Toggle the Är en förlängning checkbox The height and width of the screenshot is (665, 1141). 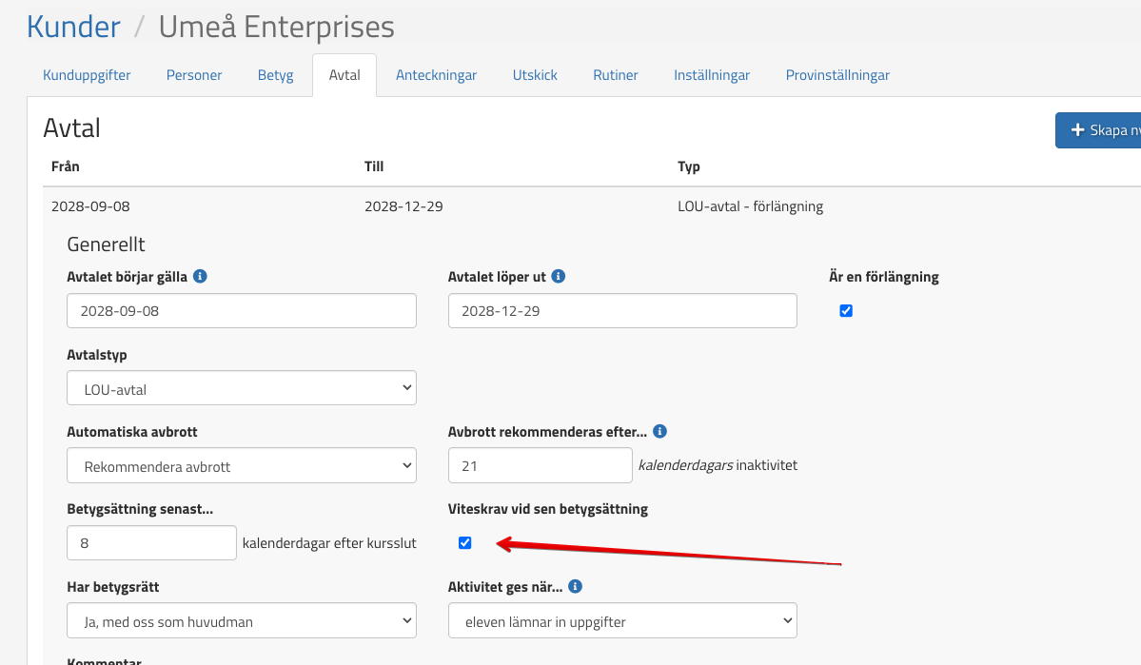click(x=846, y=311)
